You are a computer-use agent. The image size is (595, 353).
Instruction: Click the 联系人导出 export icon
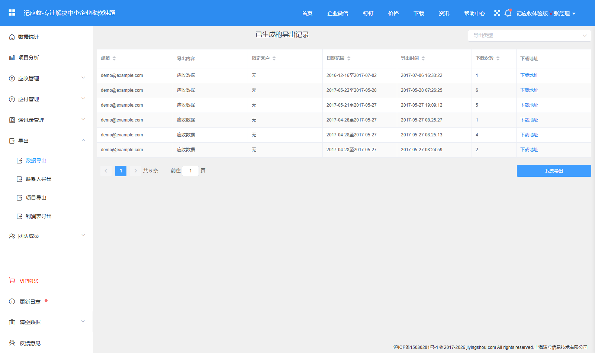point(19,179)
